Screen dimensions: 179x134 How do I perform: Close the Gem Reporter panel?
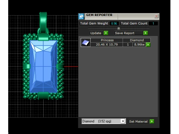point(156,16)
